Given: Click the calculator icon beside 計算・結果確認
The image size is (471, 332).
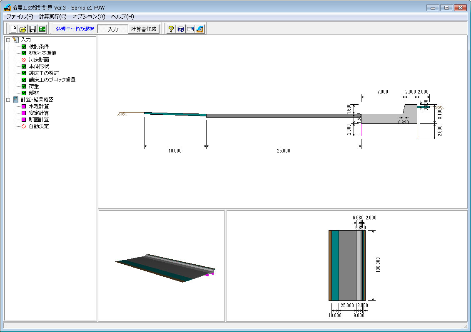Looking at the screenshot, I should [x=16, y=100].
